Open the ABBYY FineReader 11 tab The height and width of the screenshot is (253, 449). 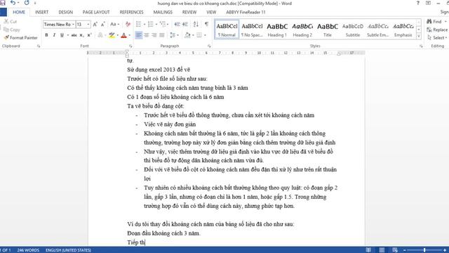pos(246,12)
